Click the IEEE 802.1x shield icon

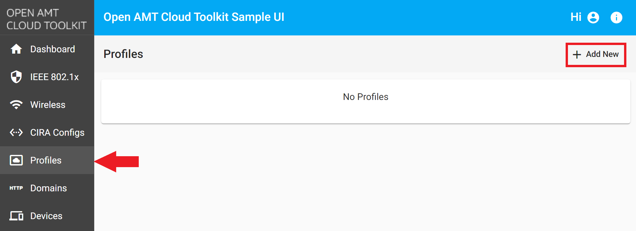16,77
